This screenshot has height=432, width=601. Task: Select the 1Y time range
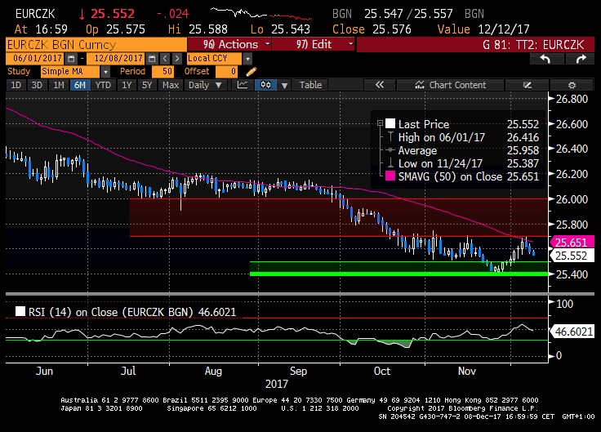tap(126, 85)
